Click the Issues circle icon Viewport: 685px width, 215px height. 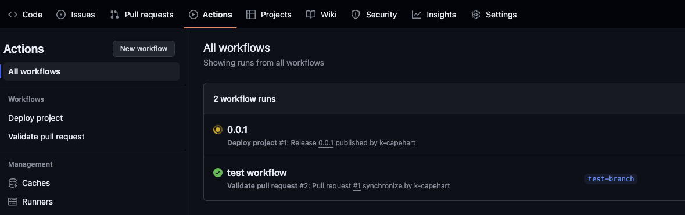click(61, 15)
